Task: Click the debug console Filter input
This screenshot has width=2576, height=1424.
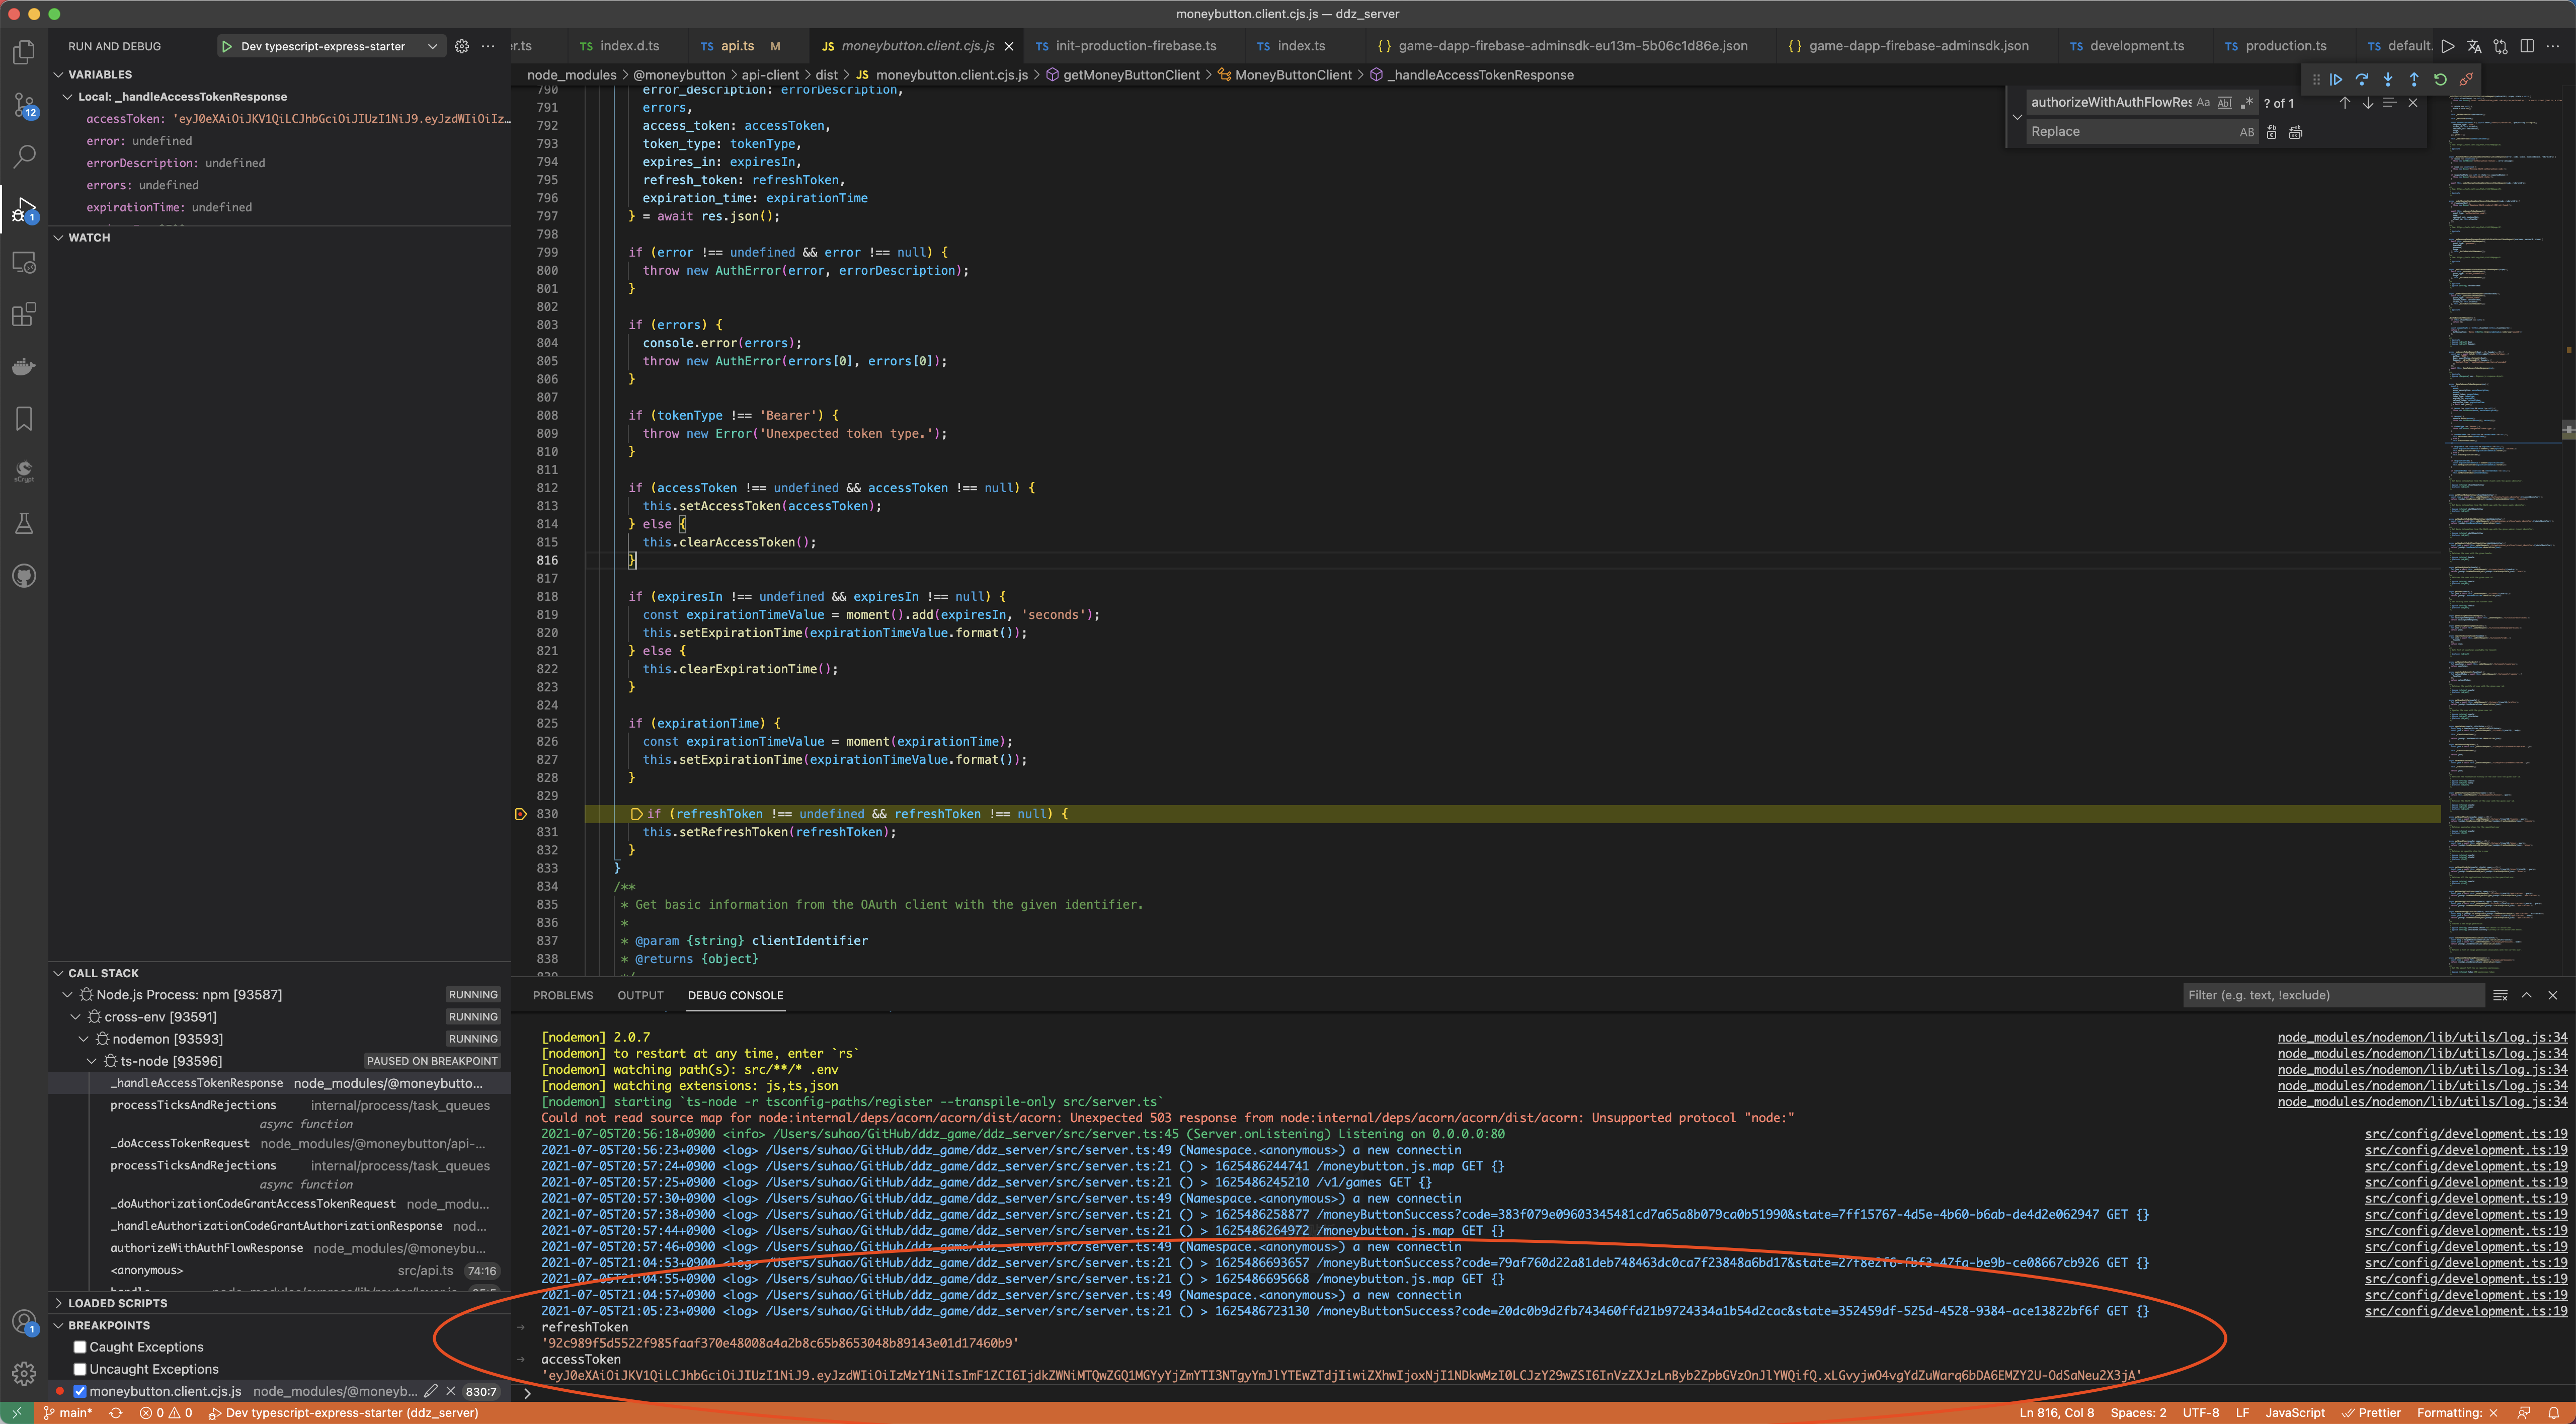Action: (2330, 995)
